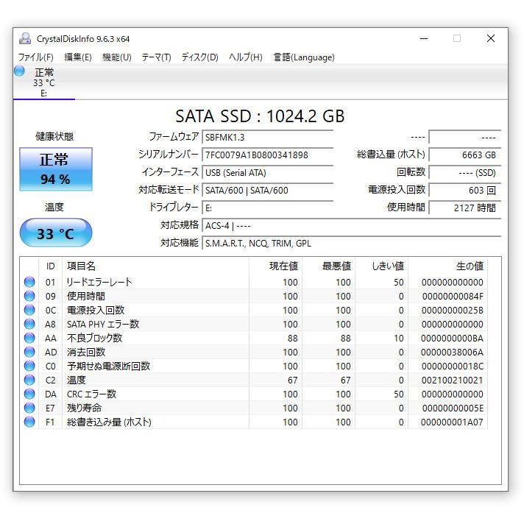Viewport: 524px width, 524px height.
Task: Click the CrystalDiskInfo app icon in title bar
Action: [x=25, y=39]
